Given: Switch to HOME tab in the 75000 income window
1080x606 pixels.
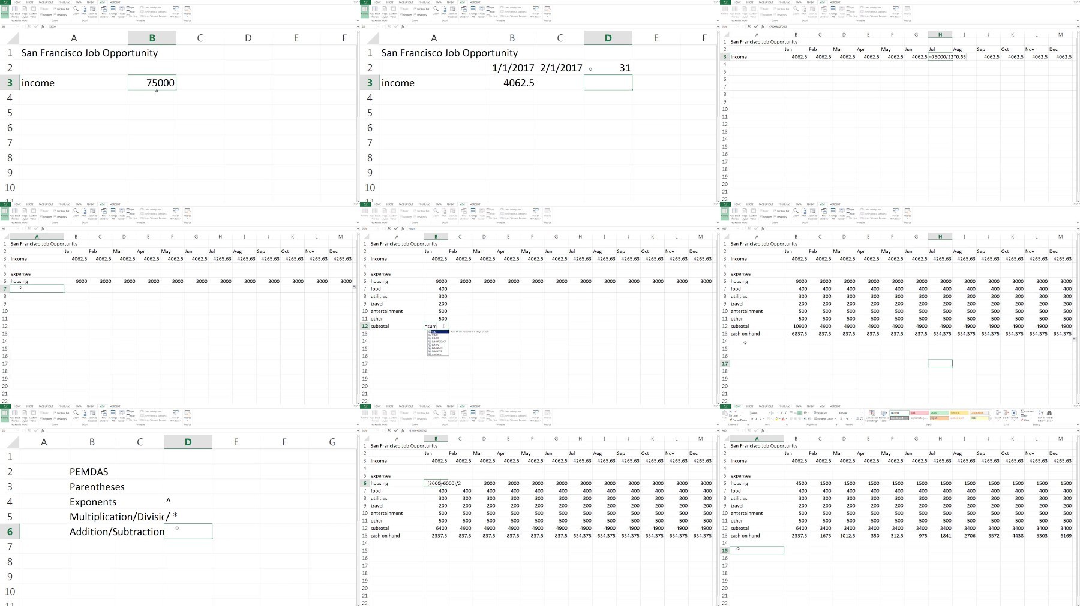Looking at the screenshot, I should (17, 2).
